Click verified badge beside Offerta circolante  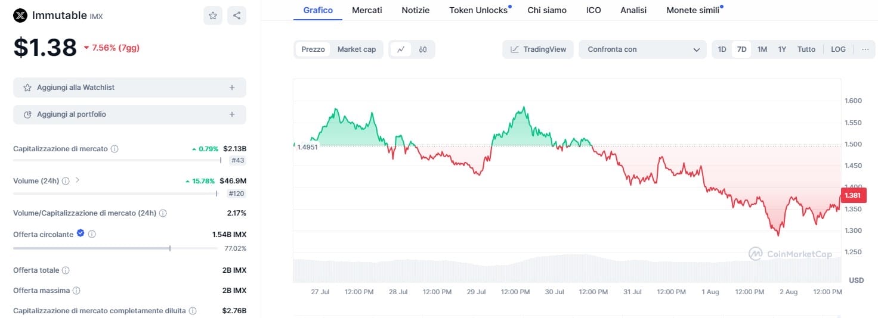pyautogui.click(x=81, y=234)
